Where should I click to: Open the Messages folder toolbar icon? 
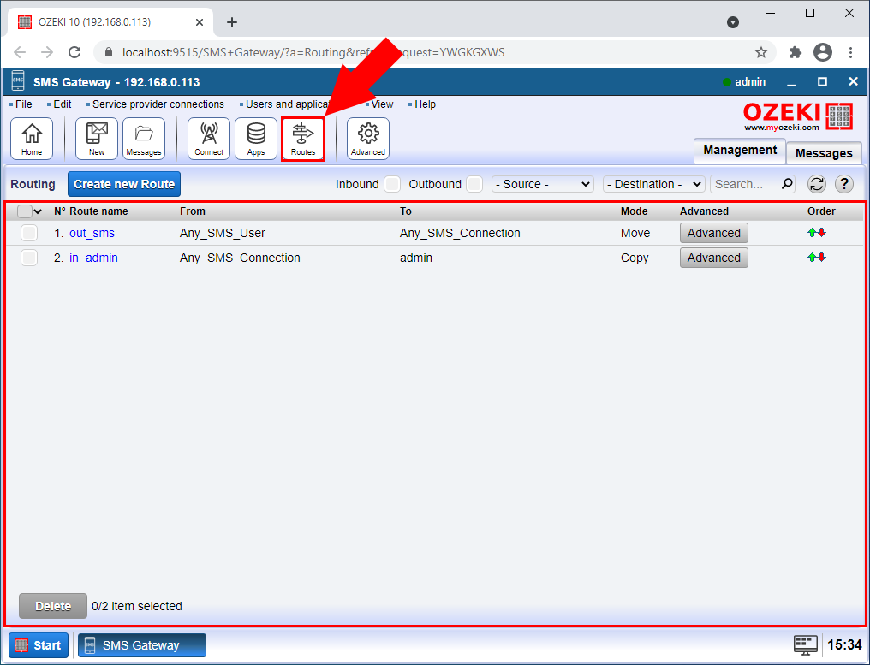coord(144,139)
